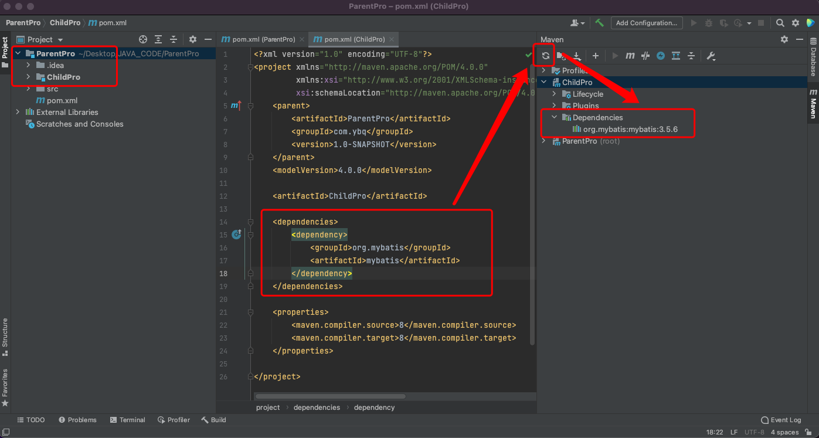Select org.mybatis:mybatis:3.5.6 dependency
The image size is (819, 438).
click(625, 129)
